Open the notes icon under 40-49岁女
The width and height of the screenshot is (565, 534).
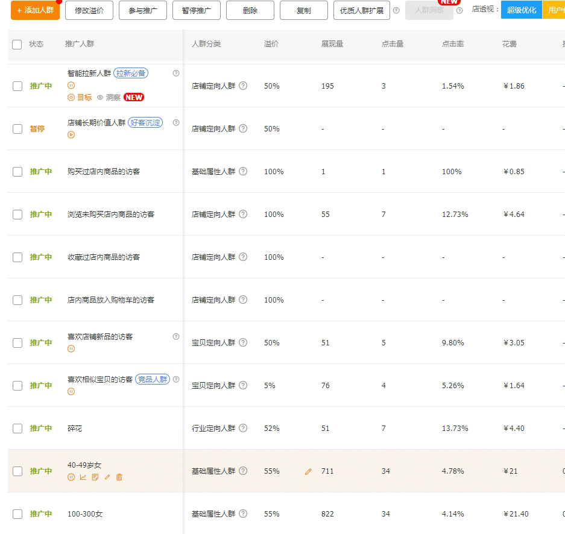tap(95, 477)
